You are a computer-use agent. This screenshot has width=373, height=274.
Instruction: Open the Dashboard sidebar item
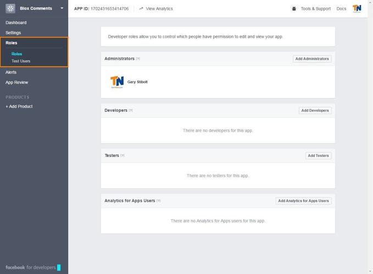(x=16, y=22)
